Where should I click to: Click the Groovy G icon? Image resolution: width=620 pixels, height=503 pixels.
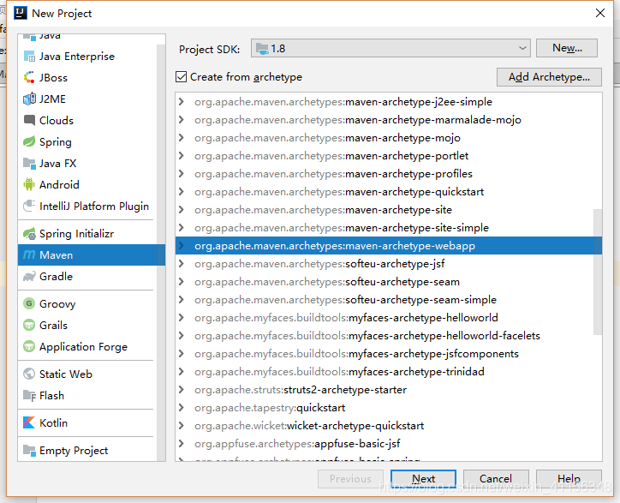[29, 303]
